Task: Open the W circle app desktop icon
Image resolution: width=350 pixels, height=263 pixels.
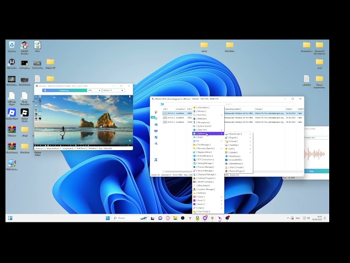Action: (11, 64)
